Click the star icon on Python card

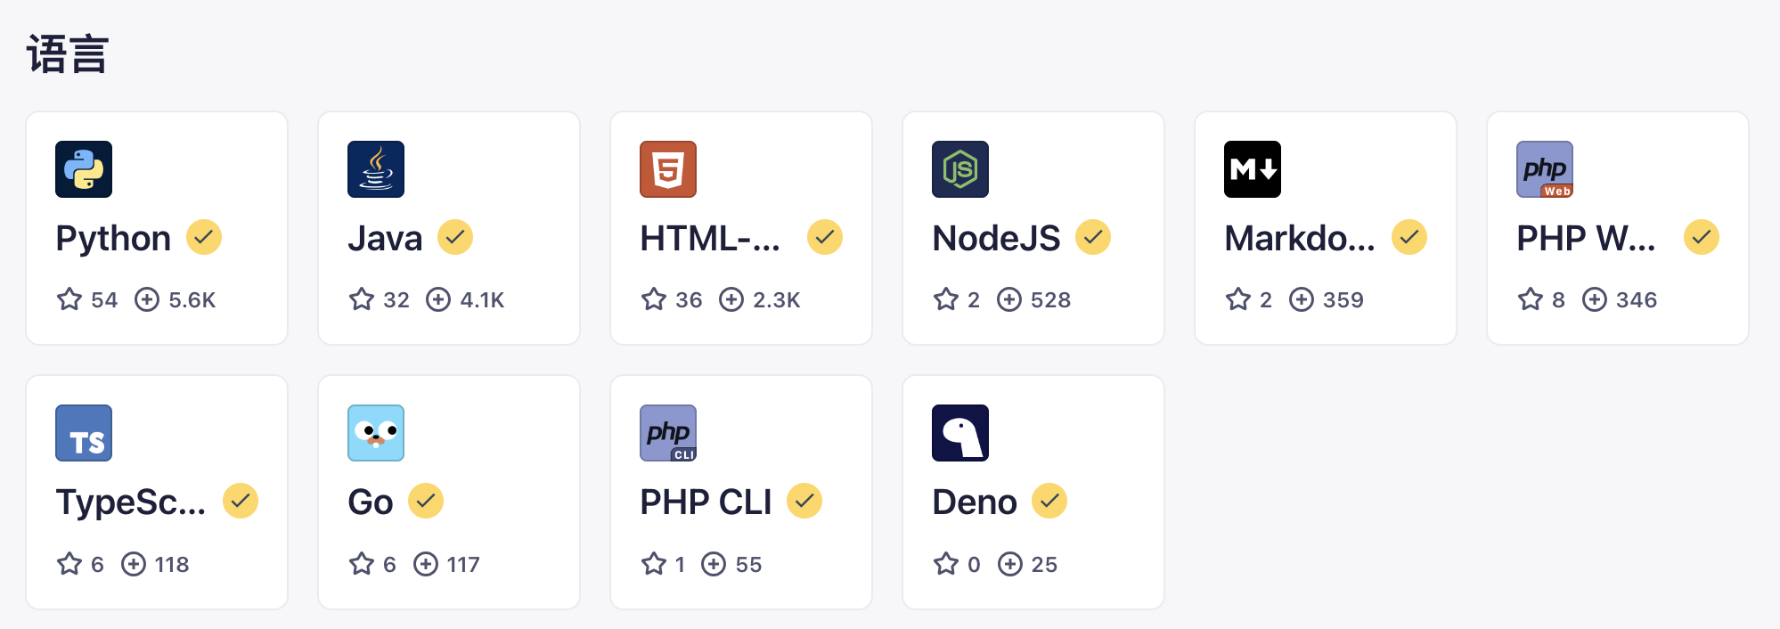click(x=69, y=299)
